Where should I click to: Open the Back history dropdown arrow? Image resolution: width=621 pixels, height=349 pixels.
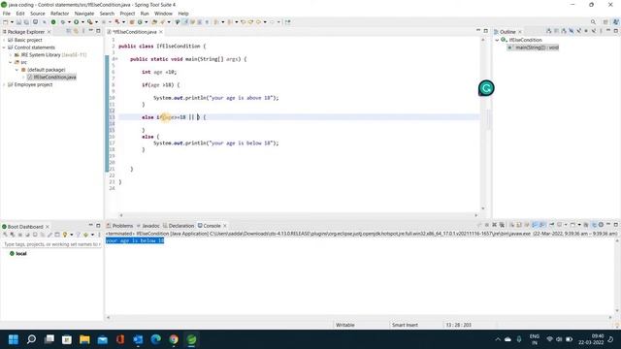coord(265,22)
